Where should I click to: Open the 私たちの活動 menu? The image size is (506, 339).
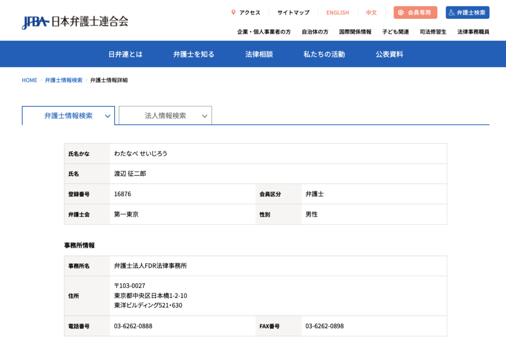click(324, 54)
